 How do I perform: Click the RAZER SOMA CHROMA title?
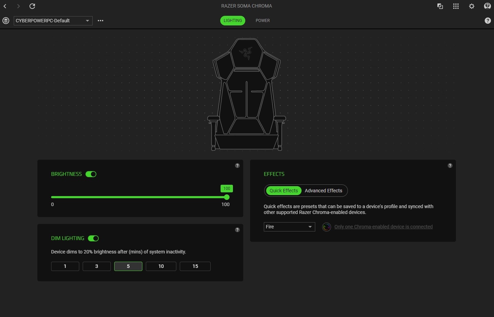[247, 6]
